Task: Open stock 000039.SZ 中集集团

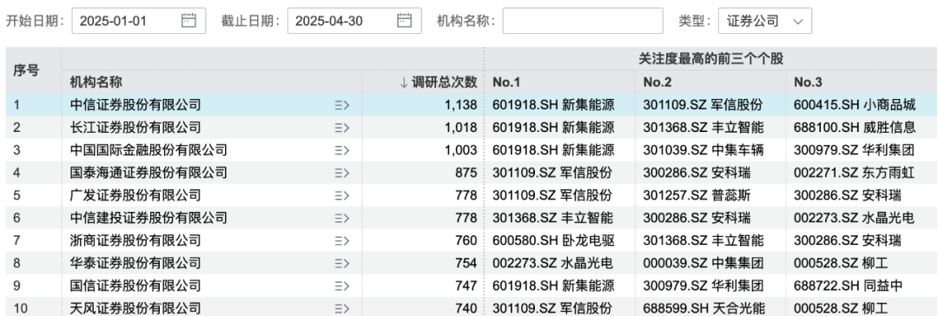Action: click(x=703, y=263)
